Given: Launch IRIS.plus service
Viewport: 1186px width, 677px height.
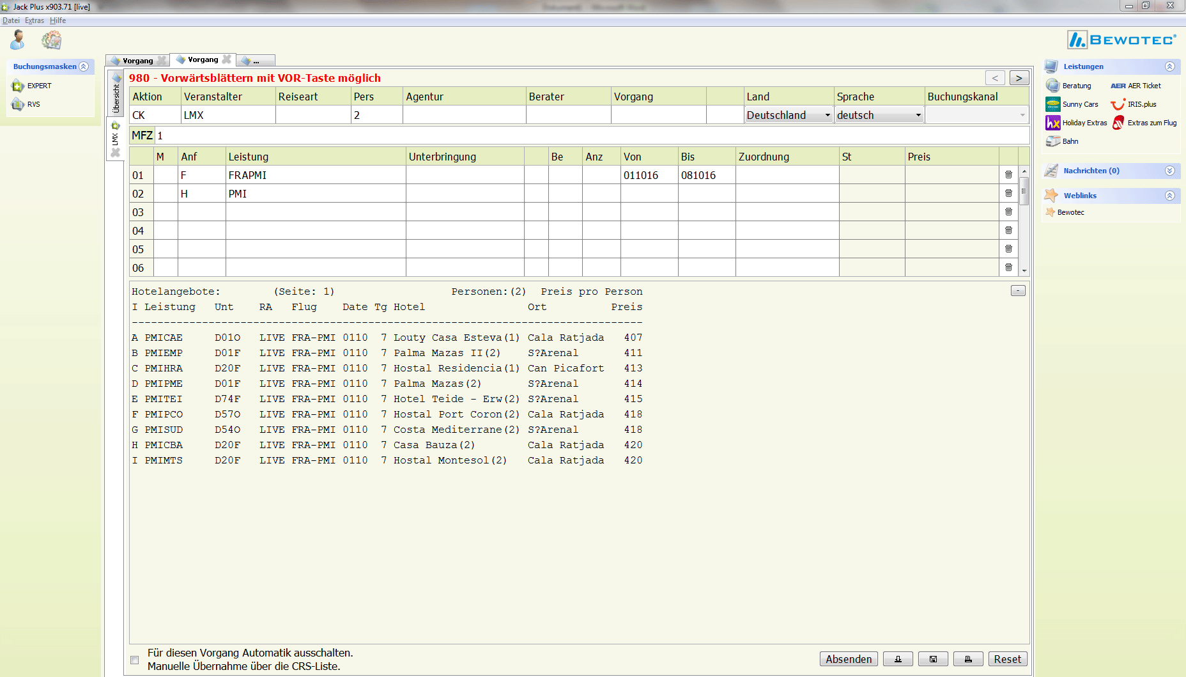Looking at the screenshot, I should click(1134, 104).
